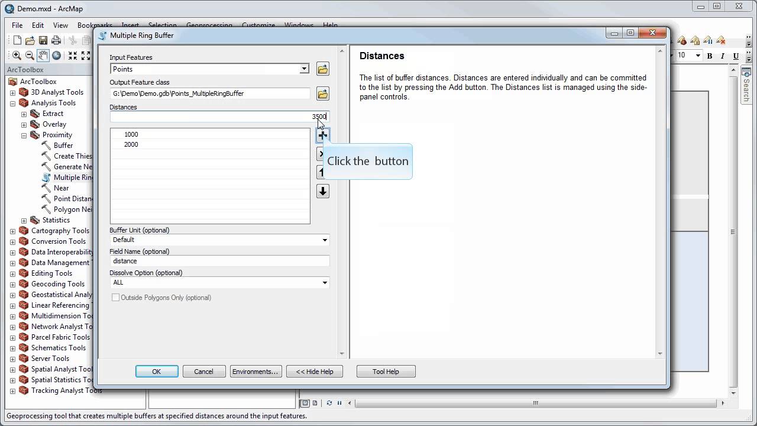
Task: Click the Refresh map icon
Action: [329, 403]
